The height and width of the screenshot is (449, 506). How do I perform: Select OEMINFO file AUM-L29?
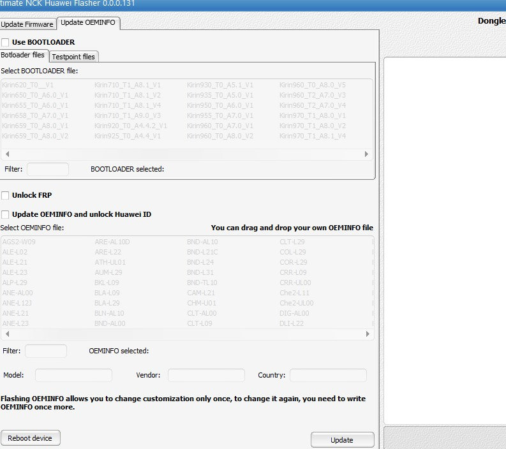click(x=108, y=272)
